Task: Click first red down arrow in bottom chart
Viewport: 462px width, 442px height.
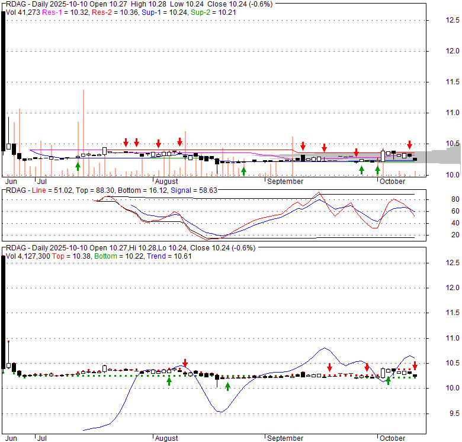Action: click(185, 362)
